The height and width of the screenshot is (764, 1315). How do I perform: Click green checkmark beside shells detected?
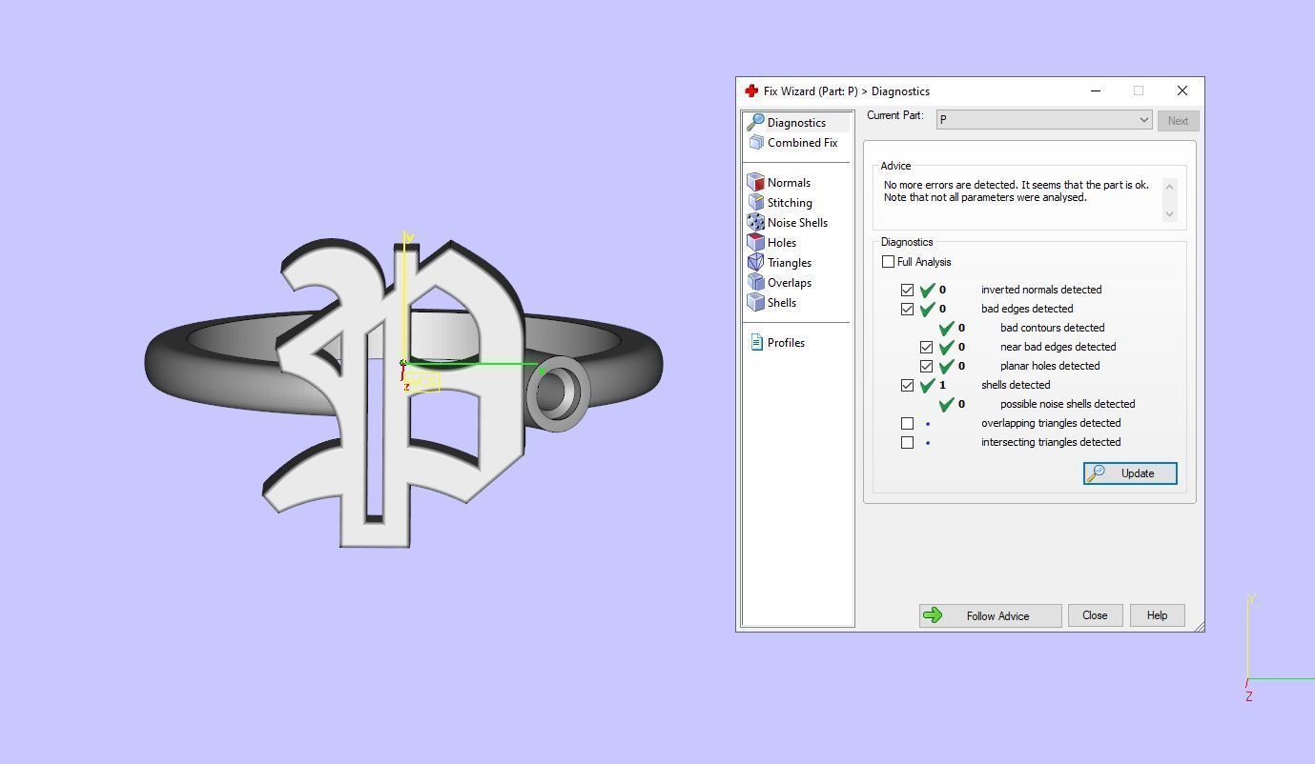(927, 385)
